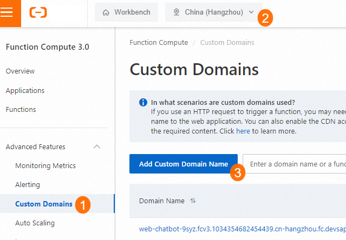Sort the table by the Domain Name sort icon
Image resolution: width=346 pixels, height=240 pixels.
click(193, 201)
